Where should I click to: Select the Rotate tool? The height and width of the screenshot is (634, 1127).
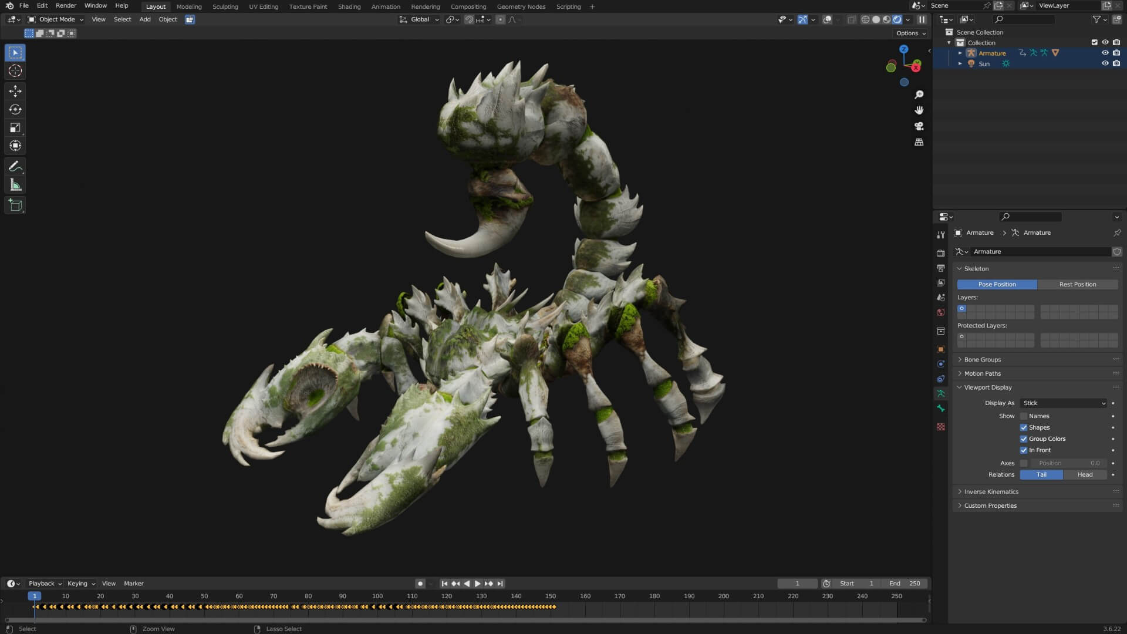click(x=15, y=109)
